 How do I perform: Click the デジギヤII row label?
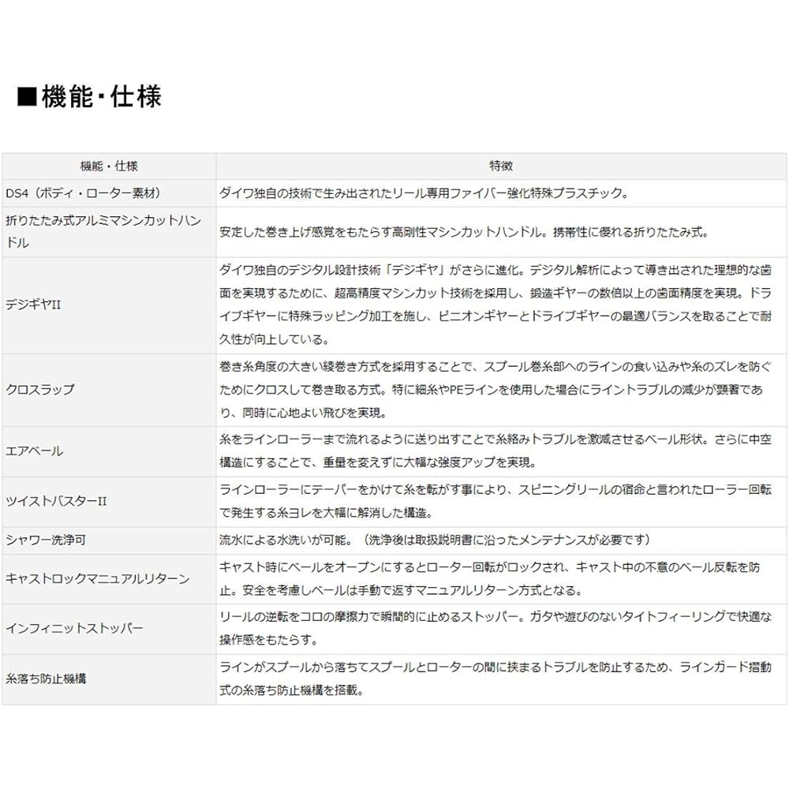pyautogui.click(x=33, y=305)
